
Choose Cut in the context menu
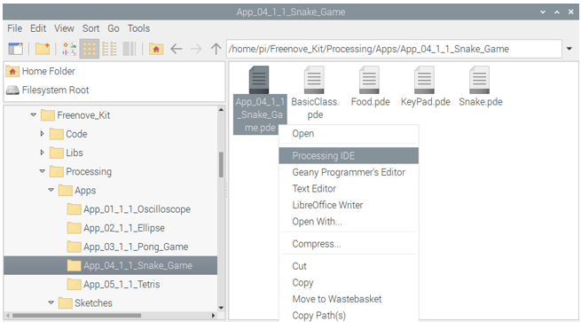pyautogui.click(x=349, y=266)
